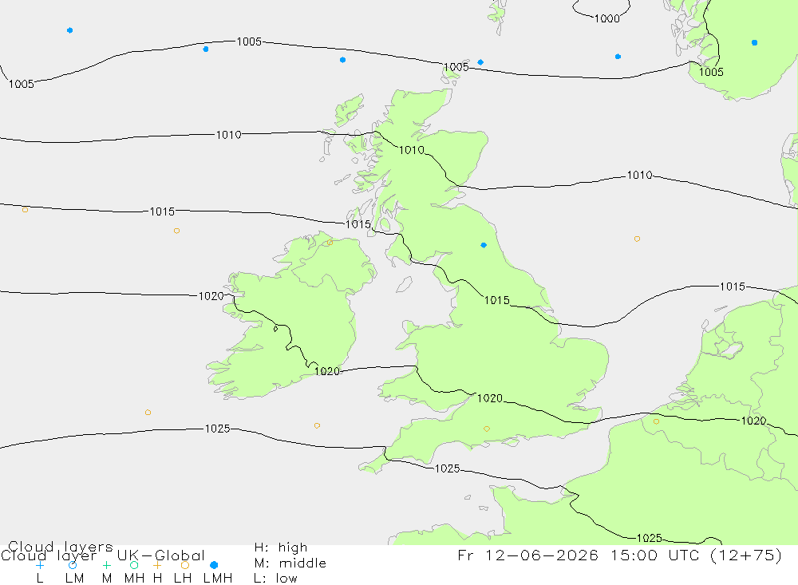Image resolution: width=798 pixels, height=585 pixels.
Task: Click the blue circle LM legend symbol
Action: [73, 565]
